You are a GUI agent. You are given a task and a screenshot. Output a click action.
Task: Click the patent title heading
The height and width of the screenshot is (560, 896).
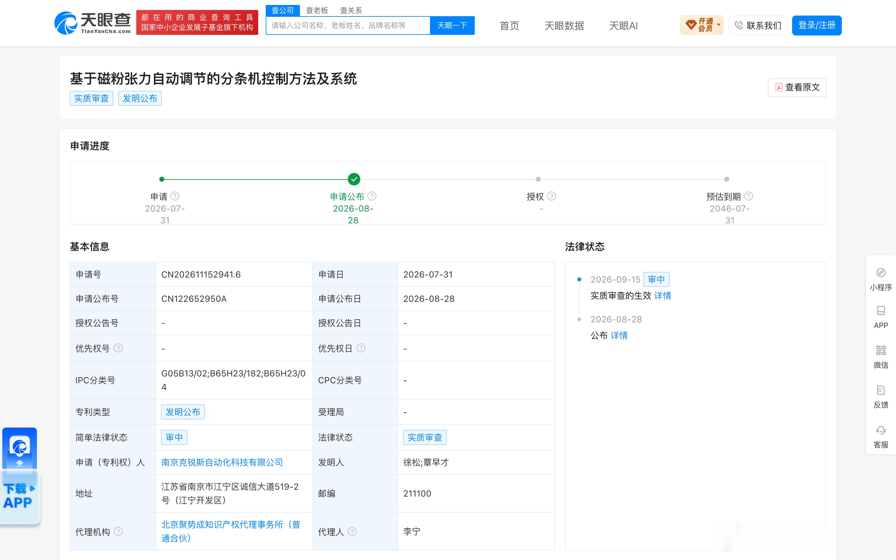(213, 78)
